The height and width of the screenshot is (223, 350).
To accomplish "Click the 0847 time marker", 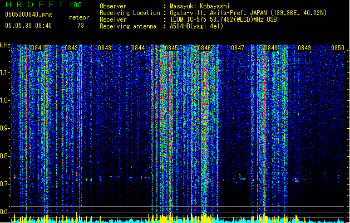I will tap(238, 48).
